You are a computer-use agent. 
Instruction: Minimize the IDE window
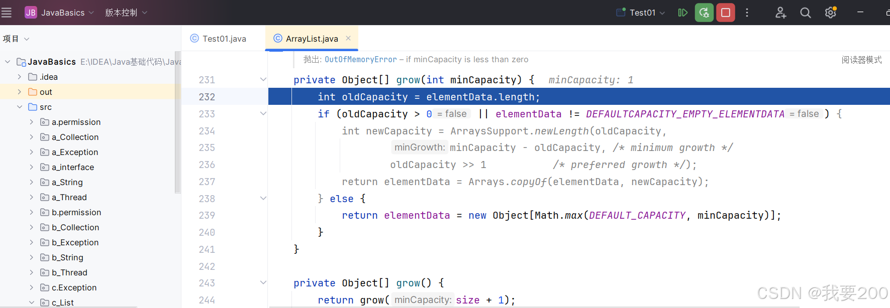pos(860,12)
